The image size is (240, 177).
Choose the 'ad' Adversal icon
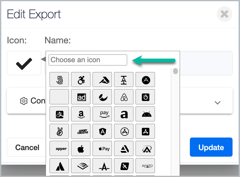[x=81, y=97]
